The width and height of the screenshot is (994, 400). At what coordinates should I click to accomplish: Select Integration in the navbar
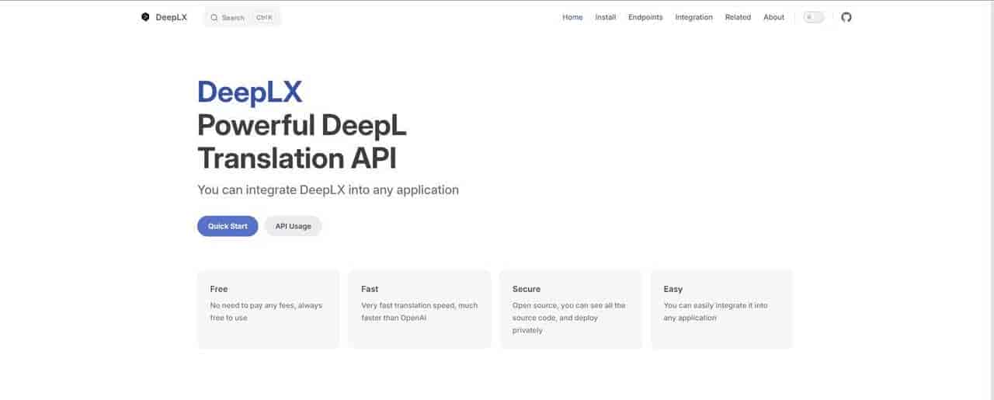(x=693, y=17)
